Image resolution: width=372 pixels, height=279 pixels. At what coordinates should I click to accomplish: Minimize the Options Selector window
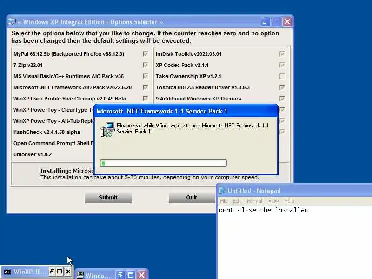coord(265,22)
